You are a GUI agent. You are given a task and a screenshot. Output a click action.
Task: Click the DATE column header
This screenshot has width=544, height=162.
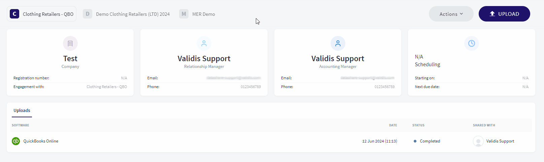point(393,125)
